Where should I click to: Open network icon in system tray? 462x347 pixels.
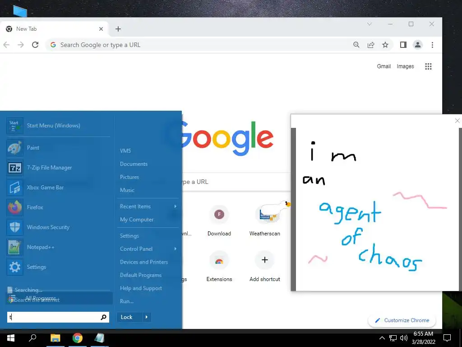(x=393, y=338)
